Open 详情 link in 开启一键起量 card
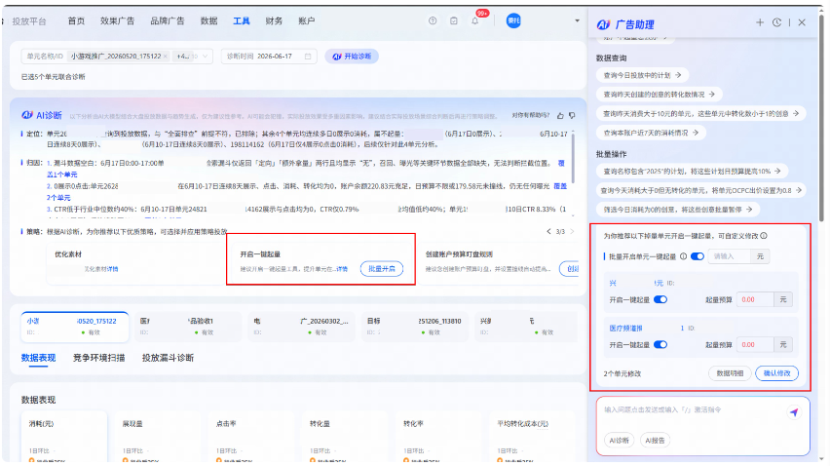The image size is (830, 466). pos(342,269)
